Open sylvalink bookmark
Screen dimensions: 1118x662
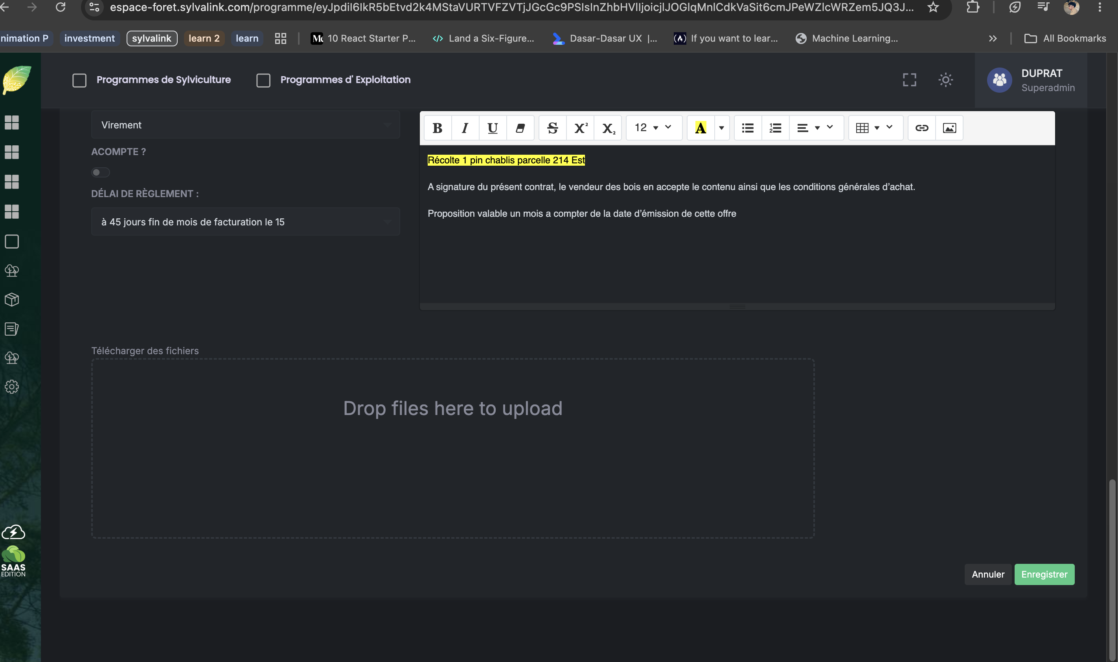152,38
